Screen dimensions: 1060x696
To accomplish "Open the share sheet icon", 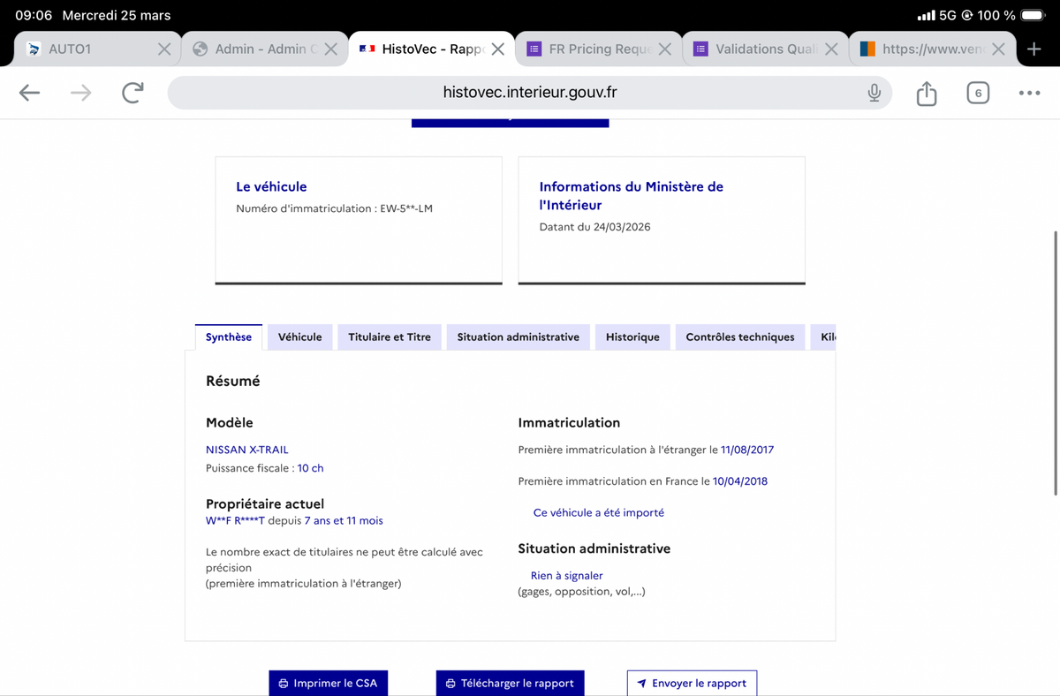I will 926,93.
